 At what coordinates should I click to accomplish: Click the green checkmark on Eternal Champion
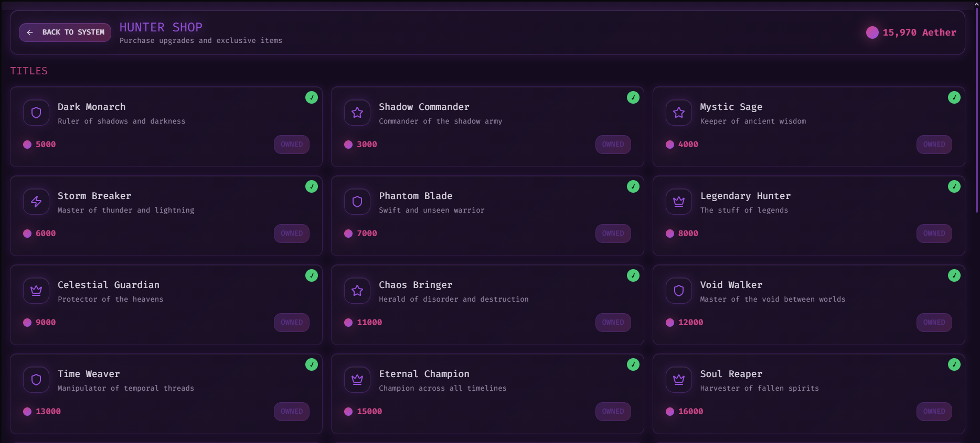point(633,364)
